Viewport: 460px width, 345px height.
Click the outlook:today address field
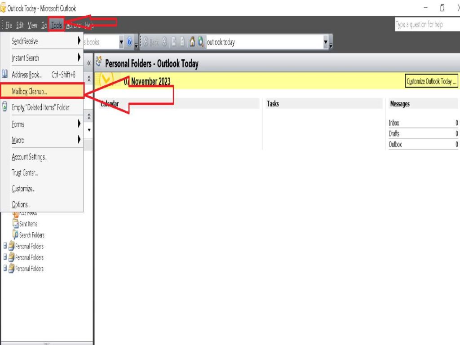click(264, 42)
